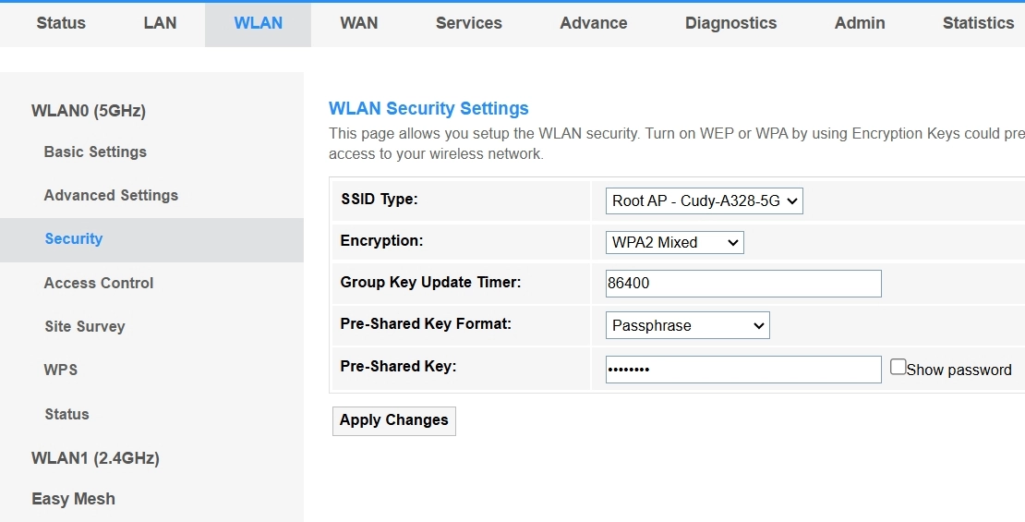Go to the WAN tab
Screen dimensions: 1025x522
[x=358, y=23]
